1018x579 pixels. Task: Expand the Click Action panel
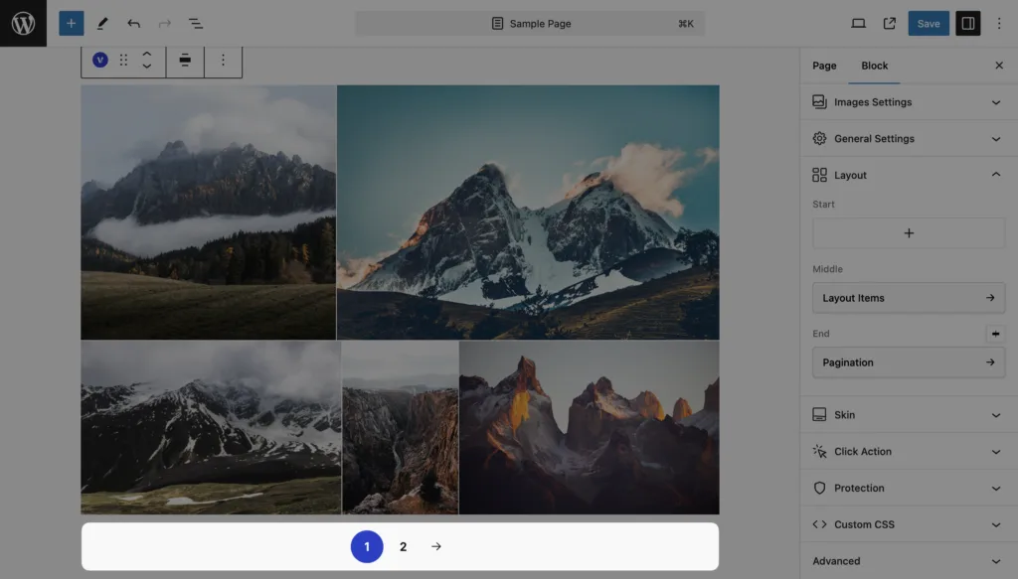click(909, 451)
